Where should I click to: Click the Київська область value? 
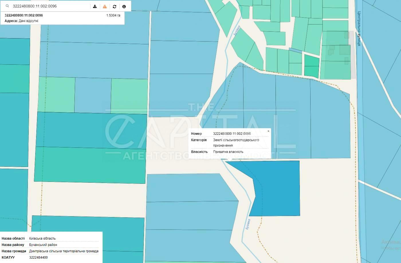(x=42, y=238)
